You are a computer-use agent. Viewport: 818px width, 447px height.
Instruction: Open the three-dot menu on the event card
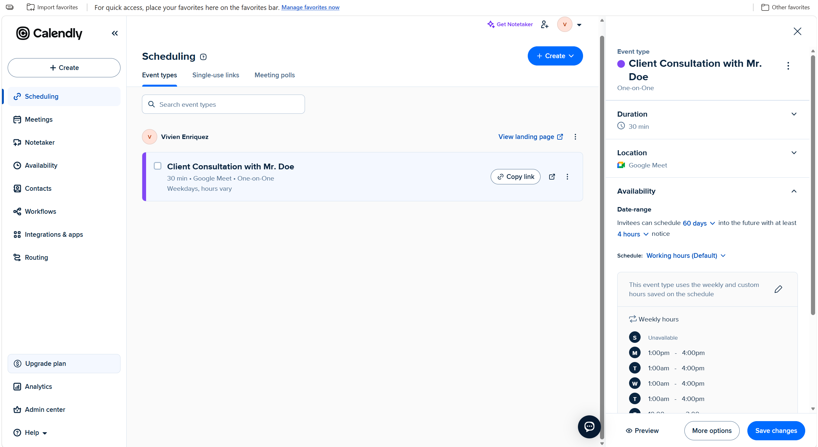point(567,177)
